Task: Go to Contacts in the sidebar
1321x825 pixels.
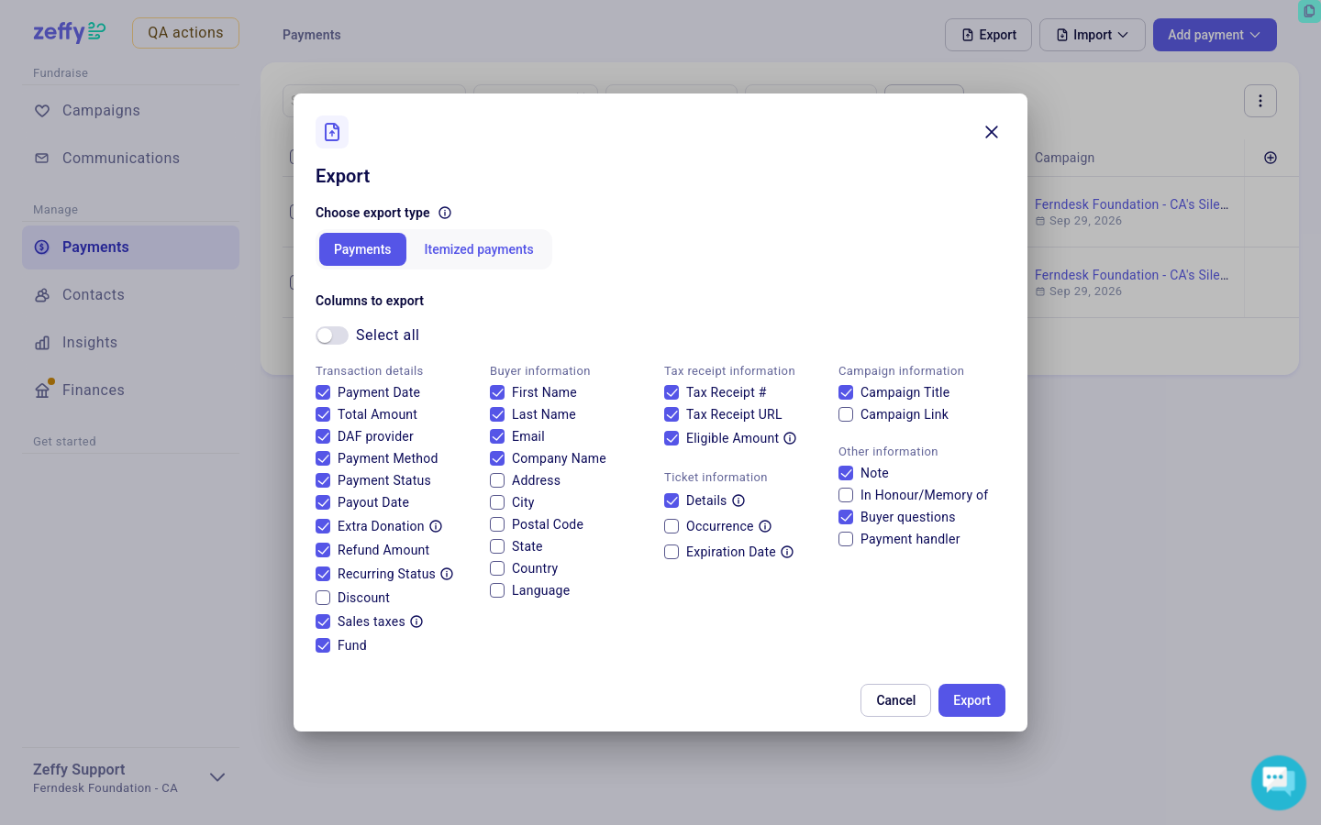Action: pyautogui.click(x=130, y=295)
